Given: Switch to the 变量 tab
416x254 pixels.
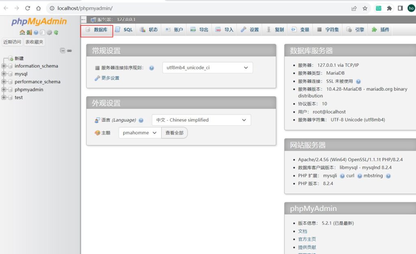Looking at the screenshot, I should [300, 30].
